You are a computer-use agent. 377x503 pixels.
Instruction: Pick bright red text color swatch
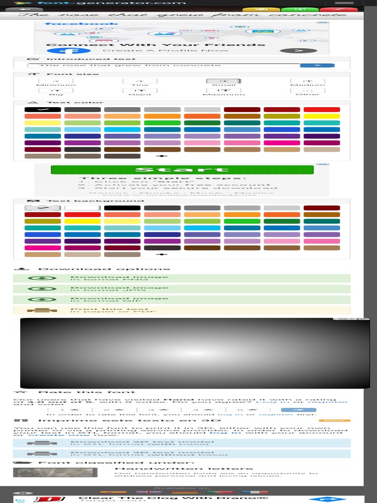(x=322, y=110)
